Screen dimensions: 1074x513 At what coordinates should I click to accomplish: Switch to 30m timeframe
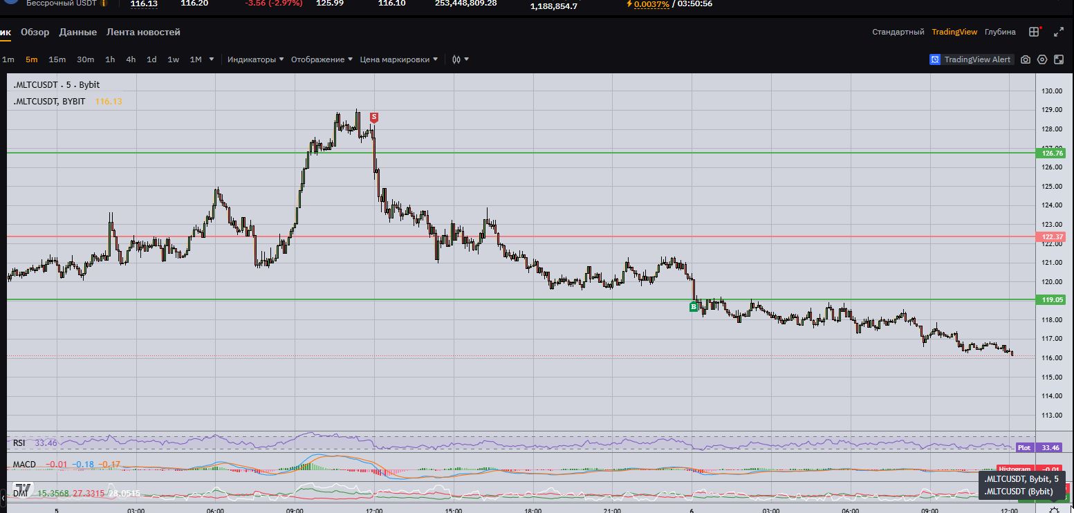point(85,59)
